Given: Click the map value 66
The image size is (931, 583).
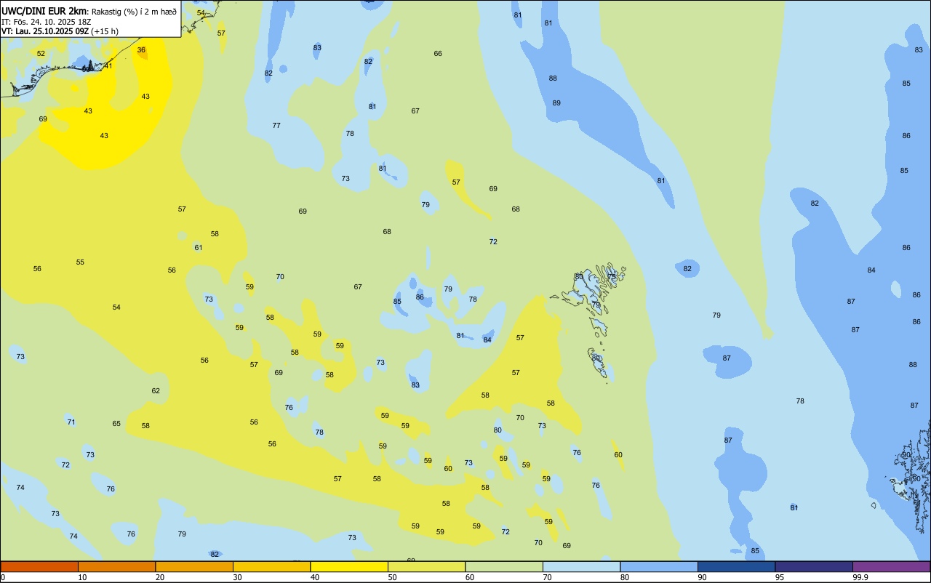Looking at the screenshot, I should tap(438, 53).
